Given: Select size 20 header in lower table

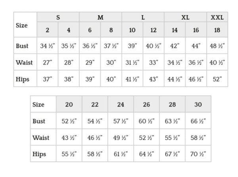Looking at the screenshot, I should pos(69,105).
